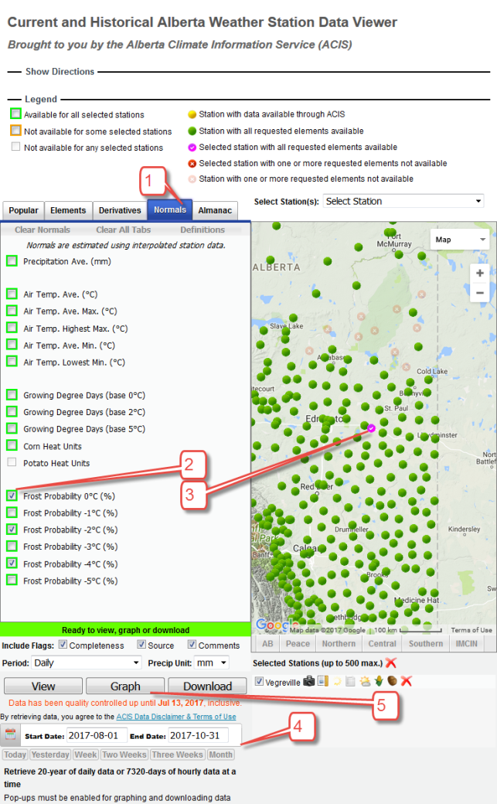Select the Northern map region tab

(339, 643)
